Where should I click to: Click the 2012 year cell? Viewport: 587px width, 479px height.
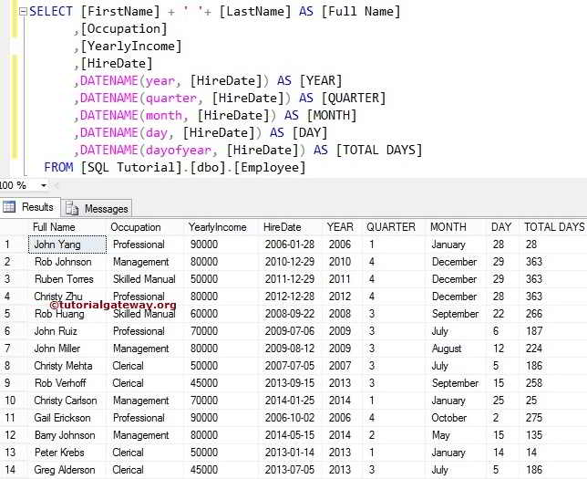[340, 297]
